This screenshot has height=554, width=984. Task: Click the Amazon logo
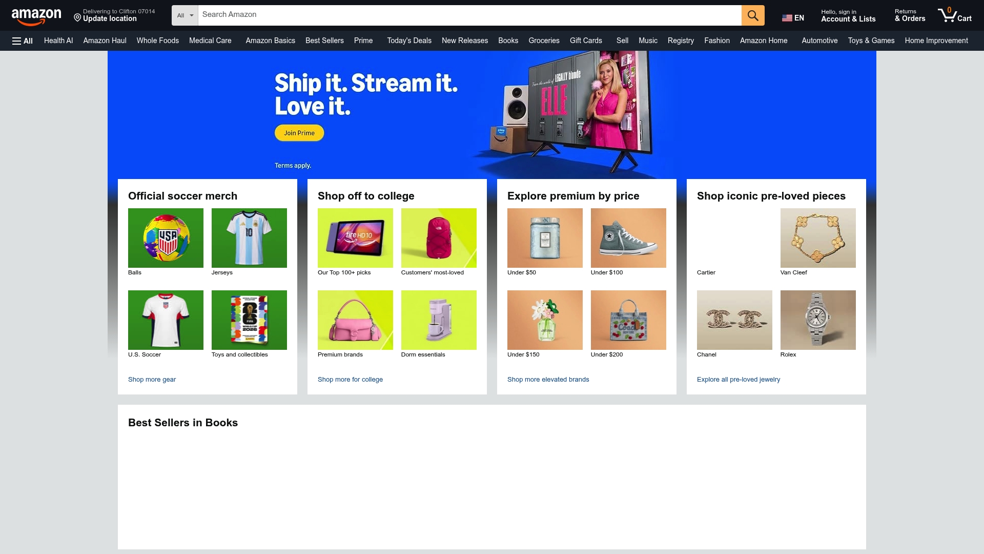pos(36,16)
